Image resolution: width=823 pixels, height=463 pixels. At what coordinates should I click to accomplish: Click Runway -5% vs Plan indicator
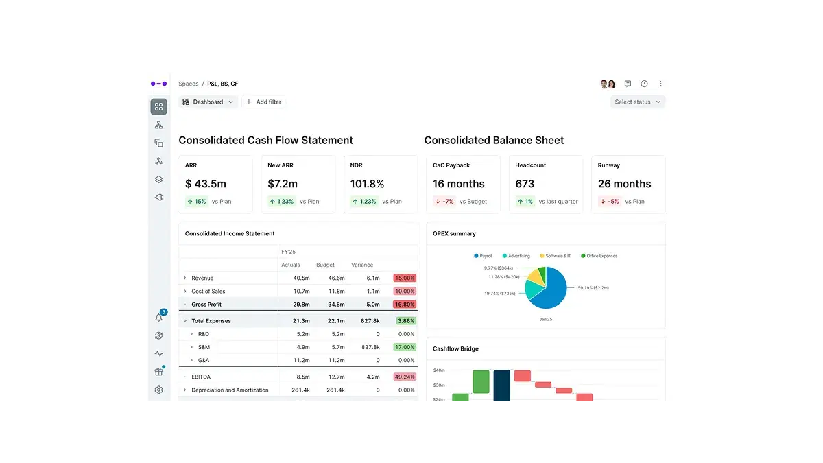point(621,202)
